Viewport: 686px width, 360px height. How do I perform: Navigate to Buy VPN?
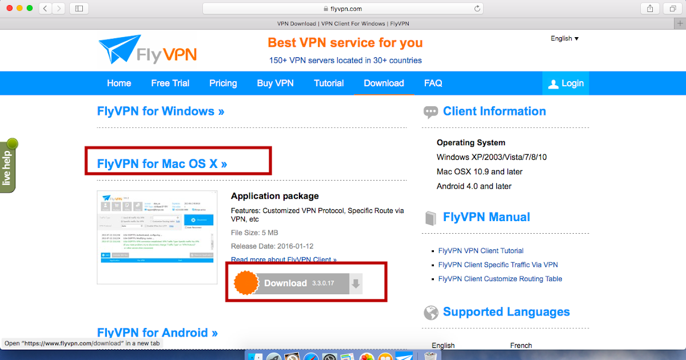pos(275,83)
